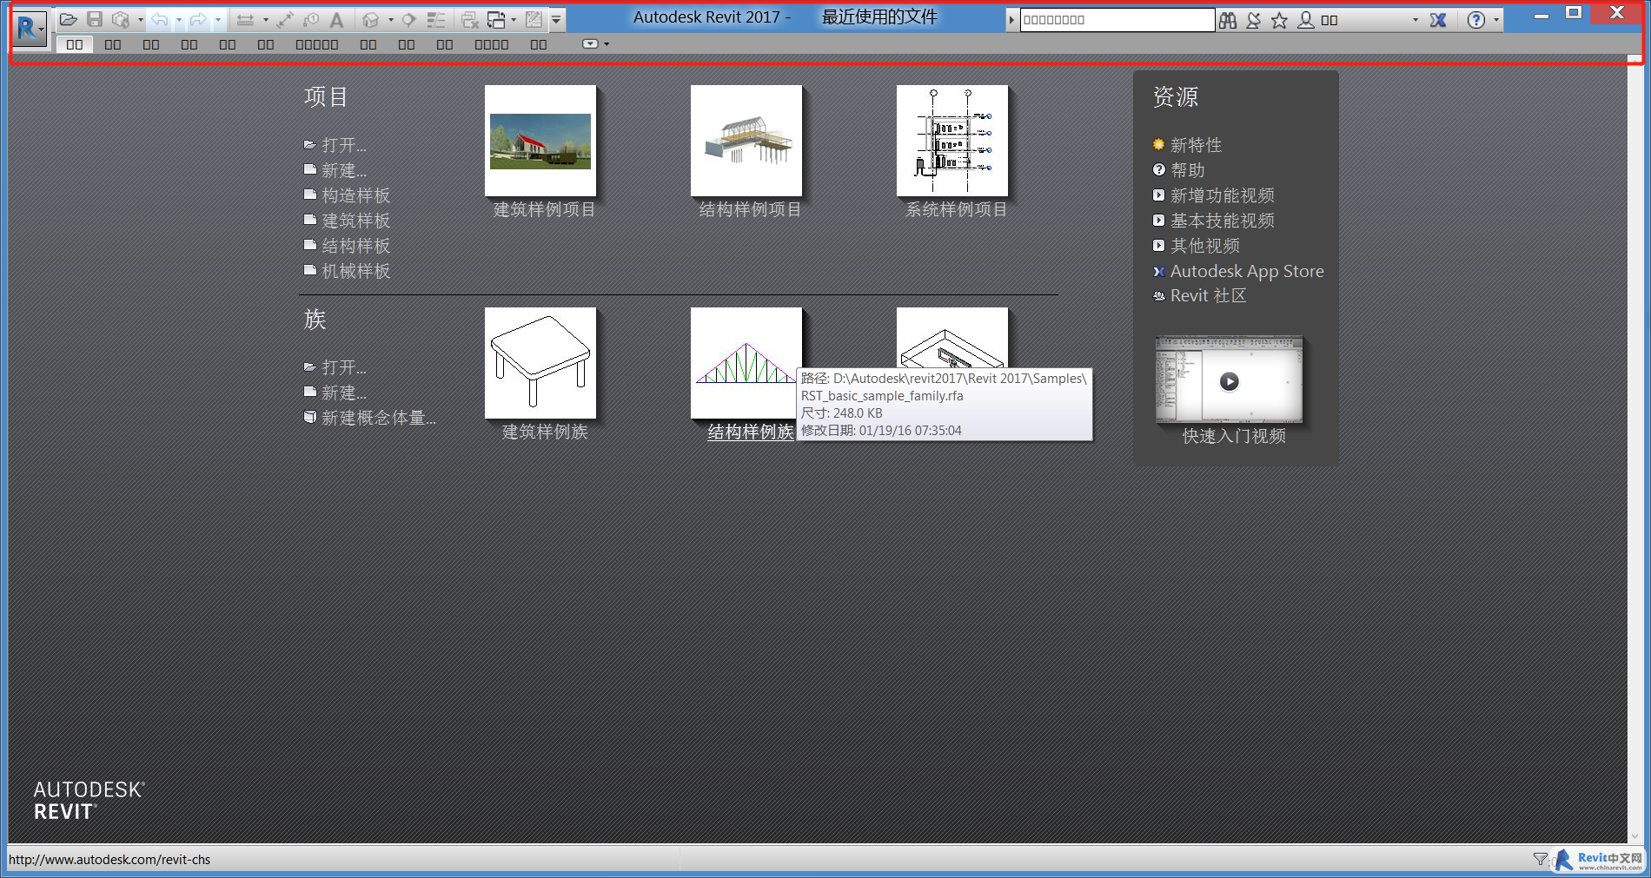Expand the 3D View dropdown arrow
This screenshot has width=1651, height=878.
click(x=390, y=19)
